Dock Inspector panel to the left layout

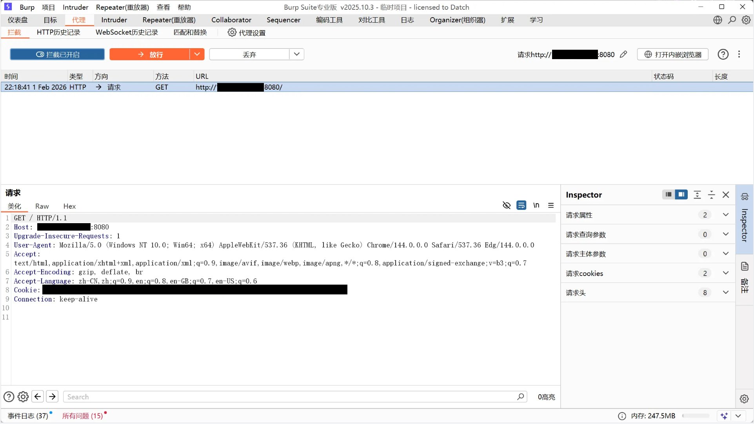tap(669, 195)
